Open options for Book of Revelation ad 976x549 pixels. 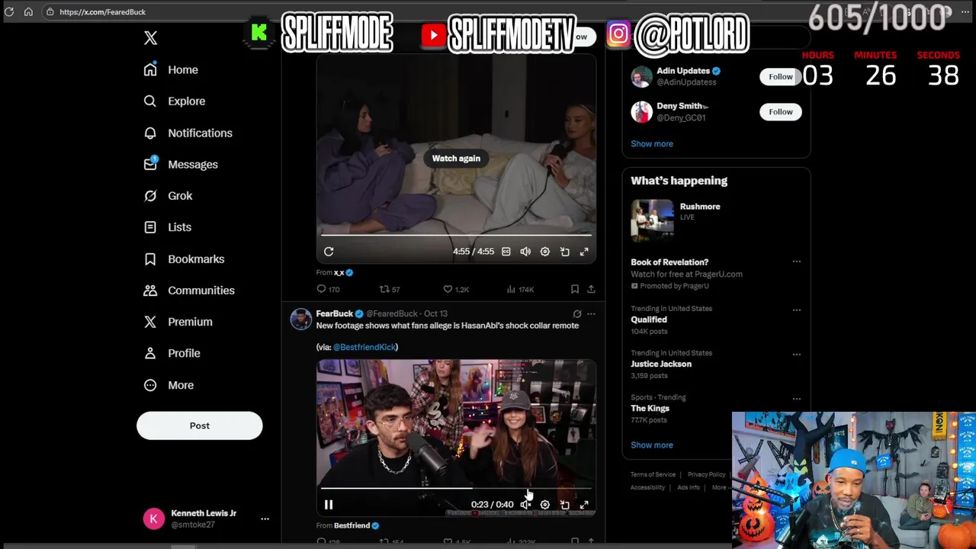tap(796, 262)
